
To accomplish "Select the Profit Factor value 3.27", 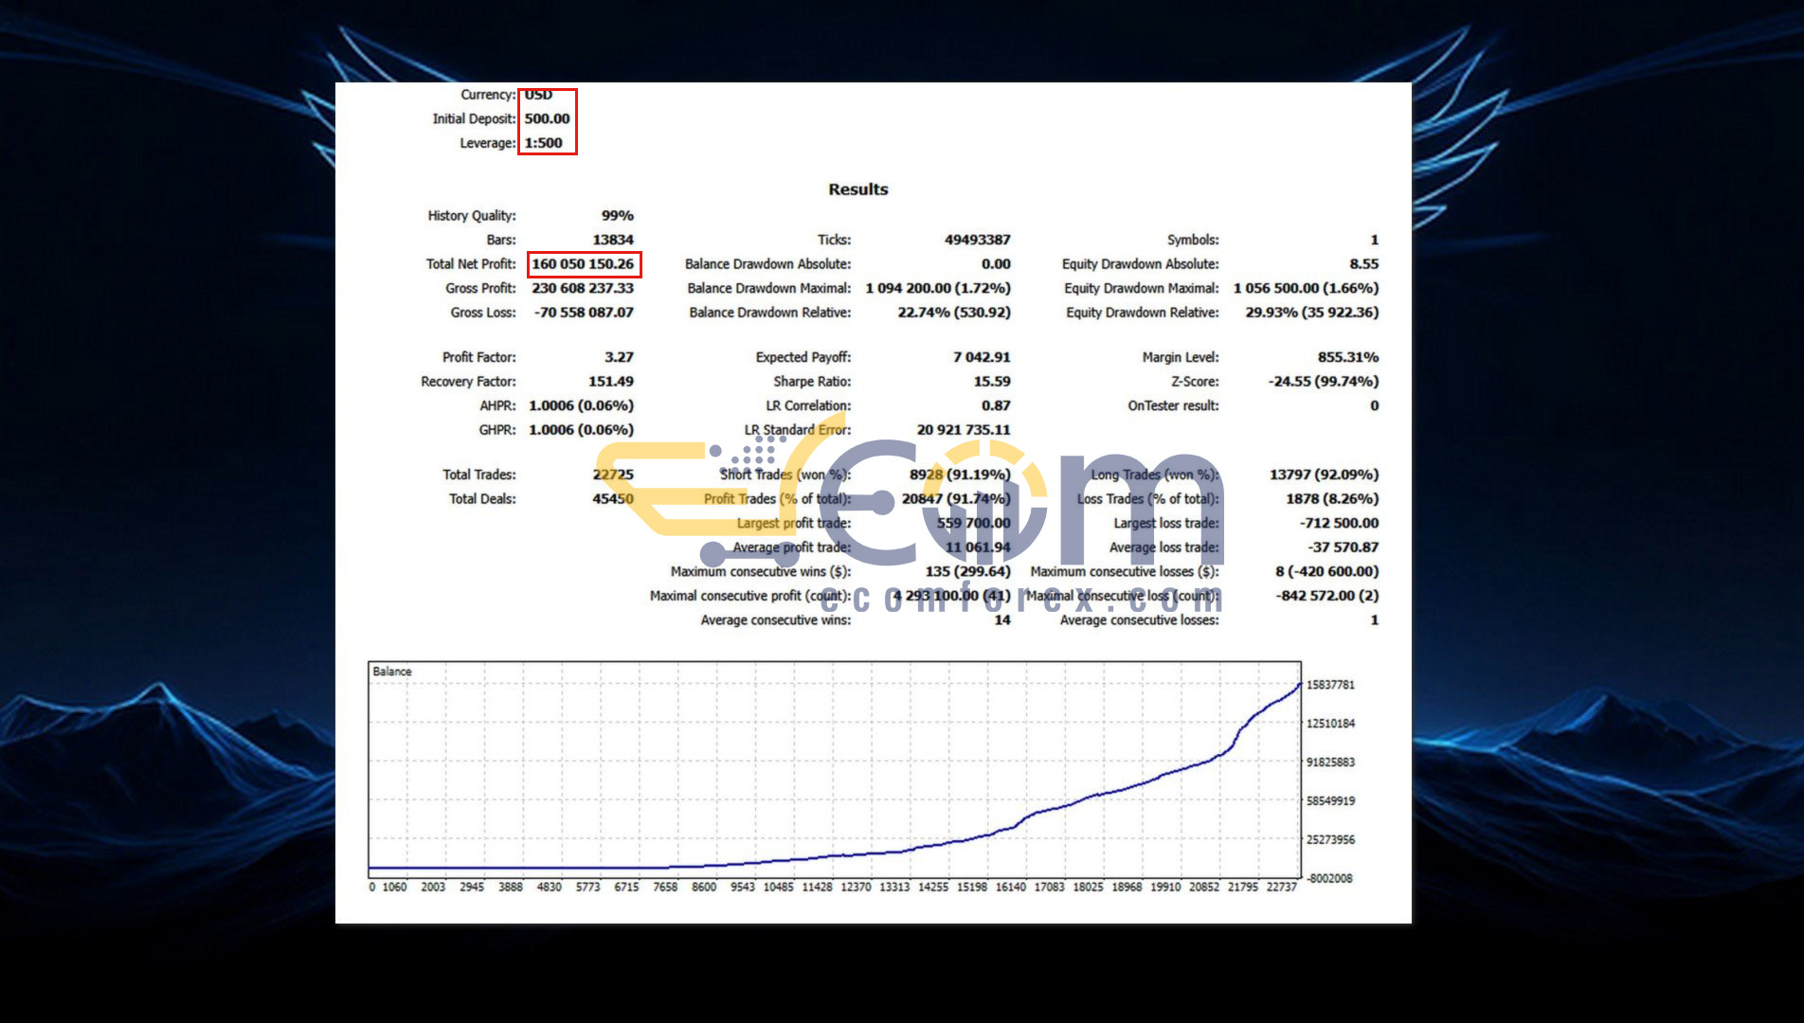I will [x=619, y=357].
